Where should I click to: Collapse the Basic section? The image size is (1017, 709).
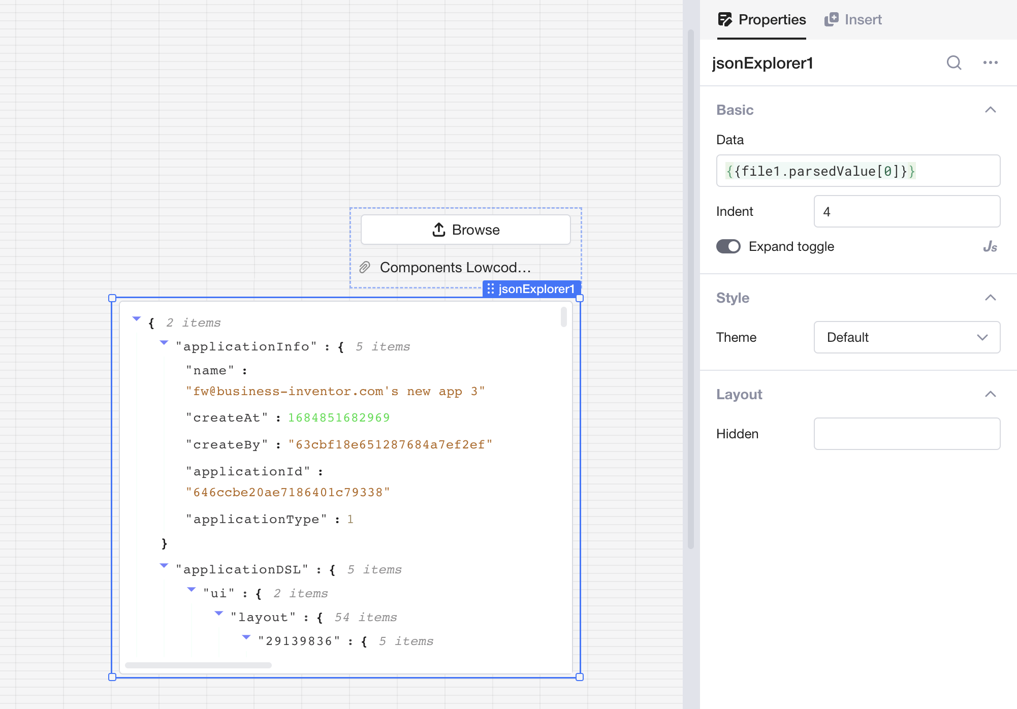990,110
